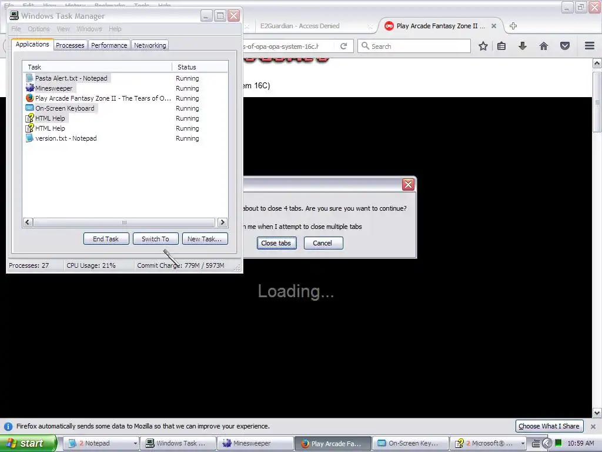This screenshot has height=452, width=602.
Task: Sort by Status column header
Action: point(200,67)
